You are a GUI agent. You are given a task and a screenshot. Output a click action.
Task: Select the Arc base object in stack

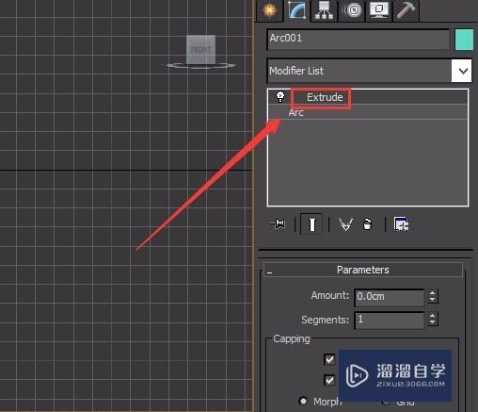(x=295, y=112)
